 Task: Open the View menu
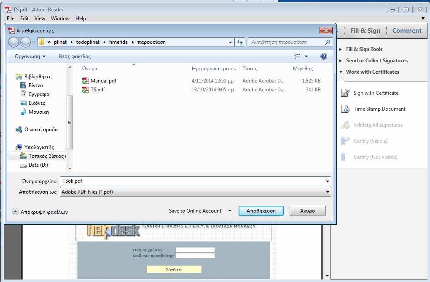tap(40, 19)
